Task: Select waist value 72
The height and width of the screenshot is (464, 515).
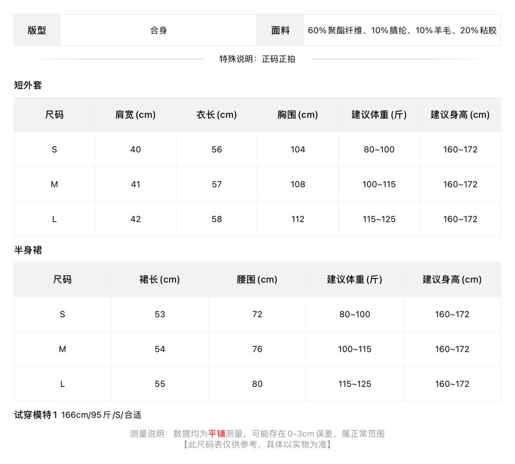Action: (x=257, y=315)
